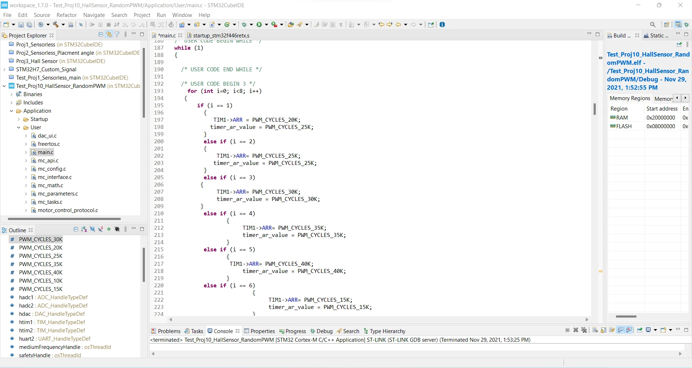The width and height of the screenshot is (692, 368).
Task: Click the Outline sort alphabetically icon
Action: pos(84,229)
